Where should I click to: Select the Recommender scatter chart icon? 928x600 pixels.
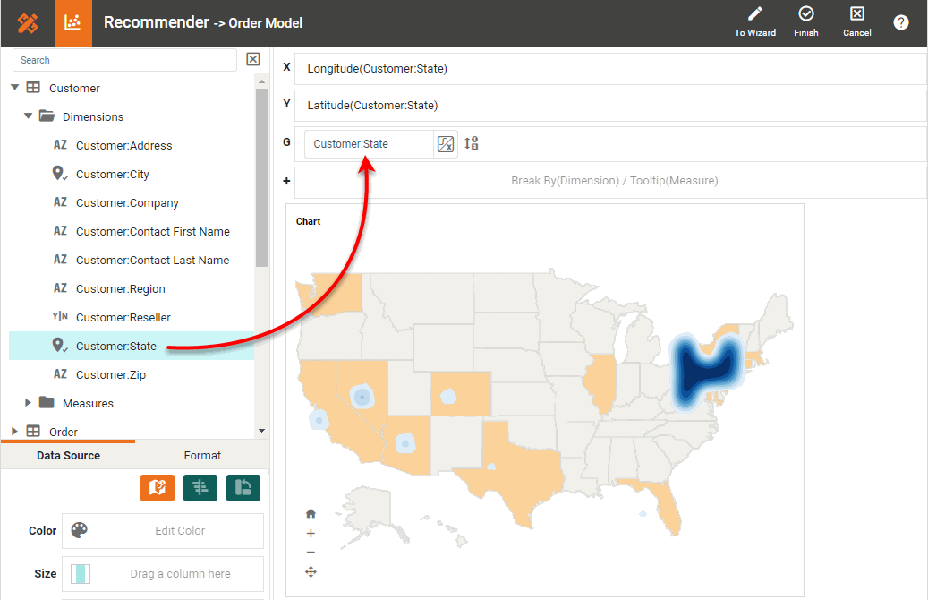pyautogui.click(x=72, y=23)
